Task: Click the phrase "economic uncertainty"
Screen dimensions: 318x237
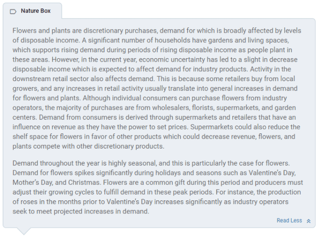Action: tap(161, 59)
